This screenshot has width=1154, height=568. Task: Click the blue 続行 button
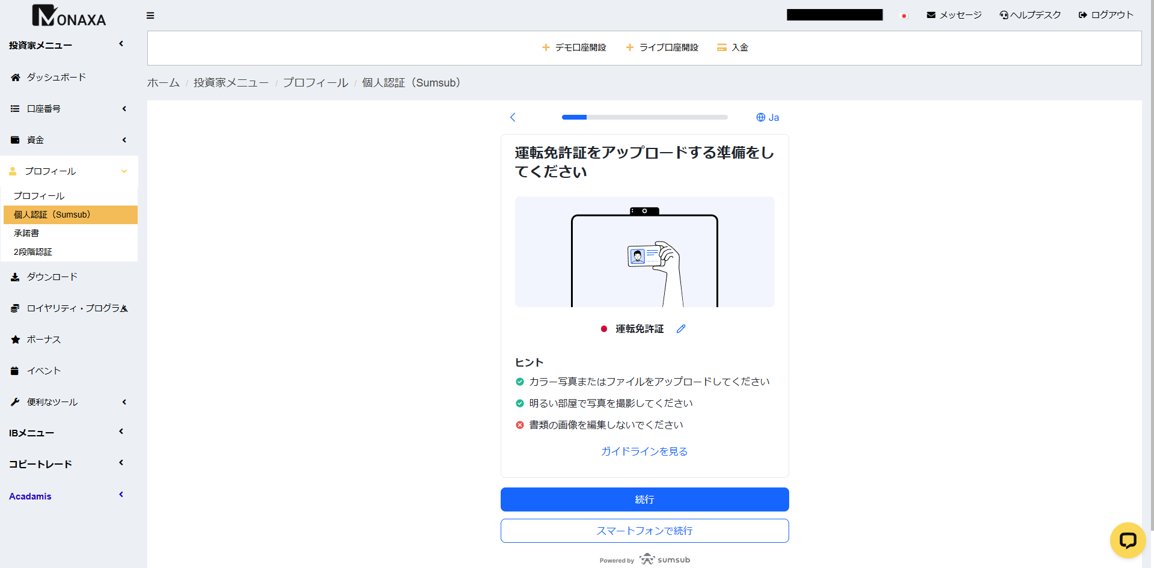644,499
